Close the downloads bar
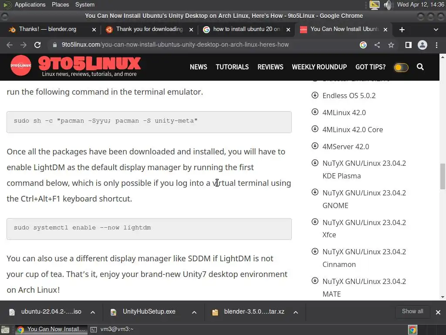Viewport: 446px width, 335px height. coord(438,312)
